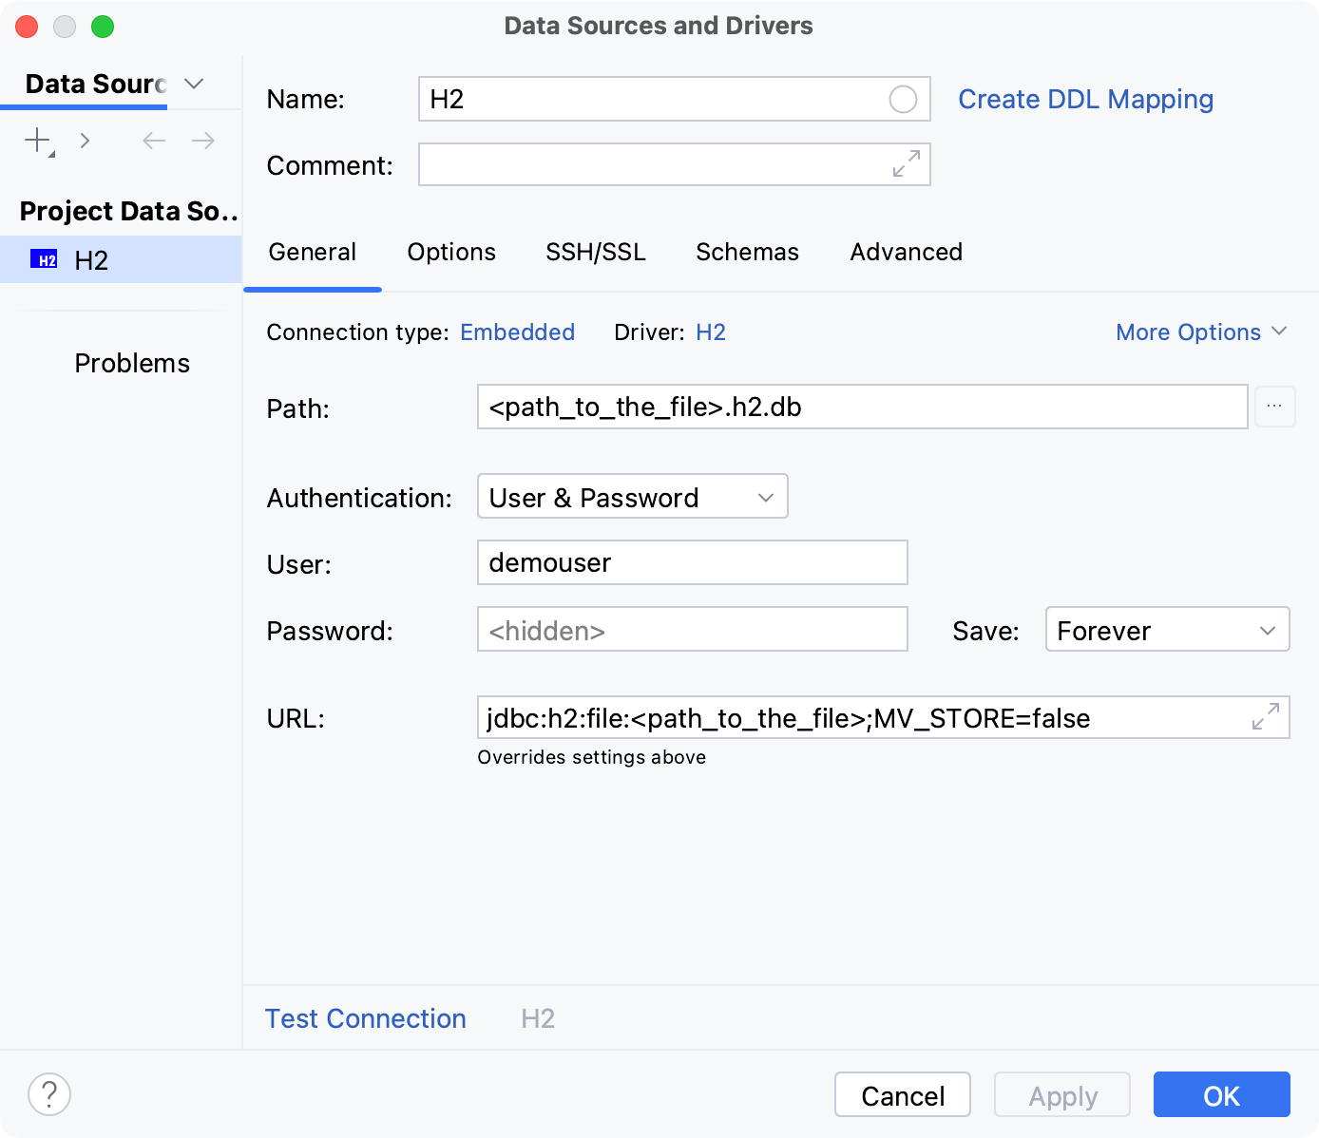Open the Data Sources header chevron menu
1319x1138 pixels.
[x=194, y=84]
